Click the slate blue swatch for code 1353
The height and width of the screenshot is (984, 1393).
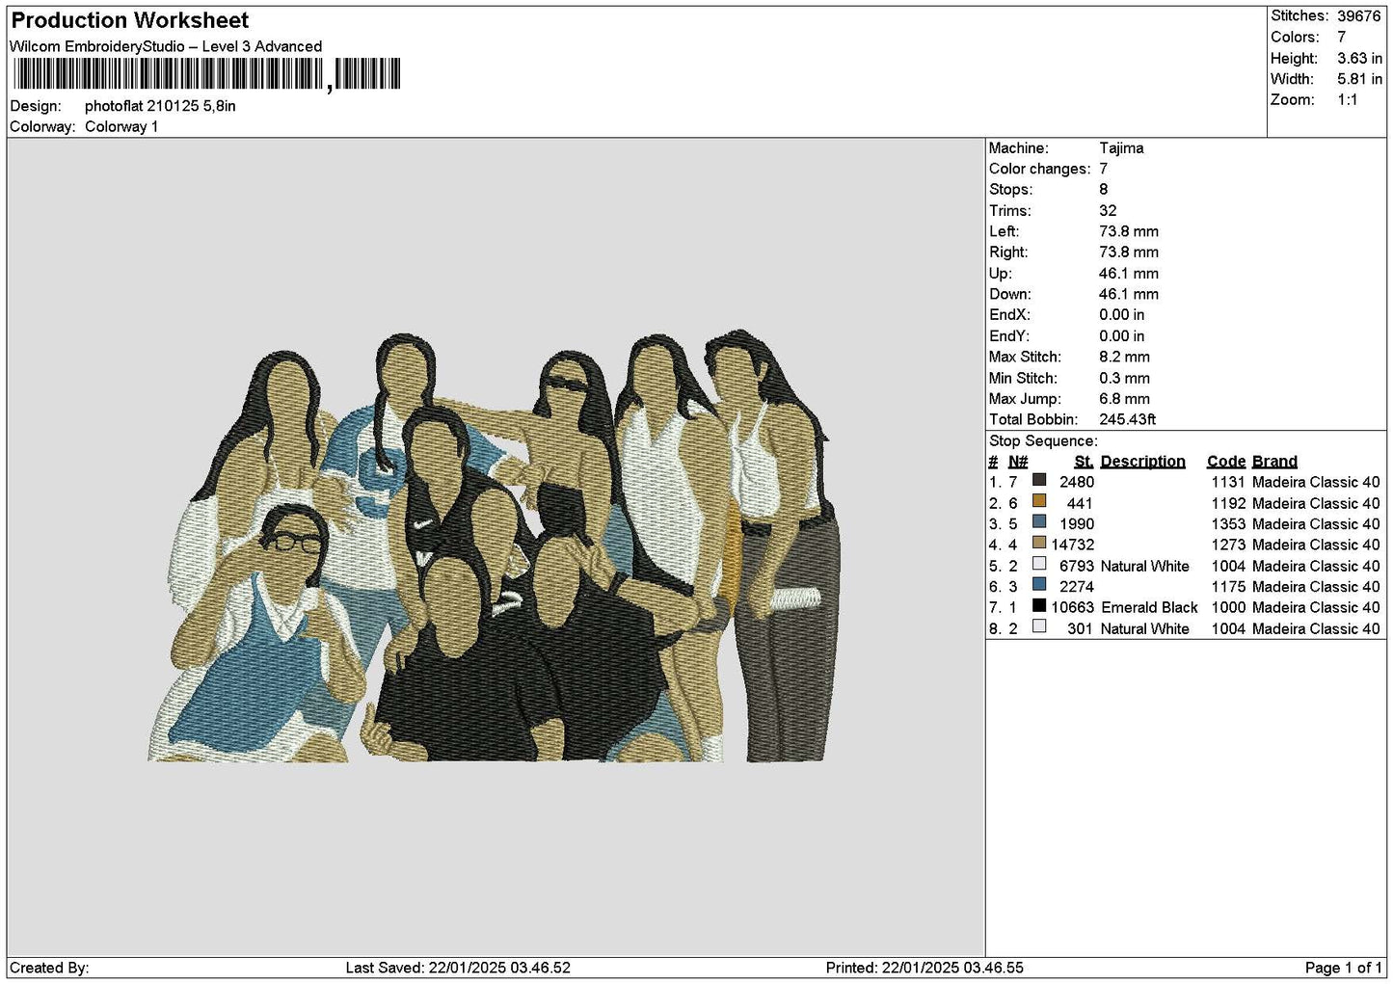(x=1039, y=521)
